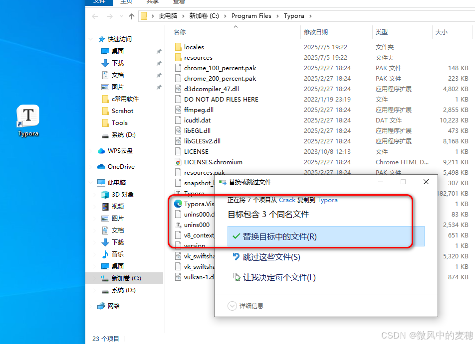Select Typora in address breadcrumb
This screenshot has width=475, height=344.
294,16
